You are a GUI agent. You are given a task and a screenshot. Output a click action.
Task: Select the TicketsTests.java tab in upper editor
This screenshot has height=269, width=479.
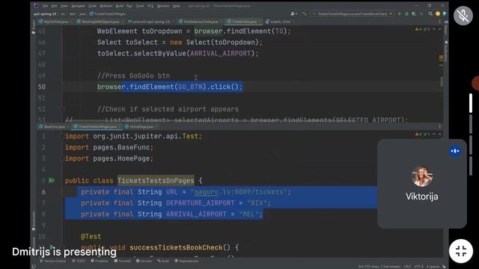[242, 22]
